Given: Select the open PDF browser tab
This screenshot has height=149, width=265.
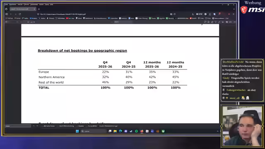Looking at the screenshot, I should coord(22,9).
